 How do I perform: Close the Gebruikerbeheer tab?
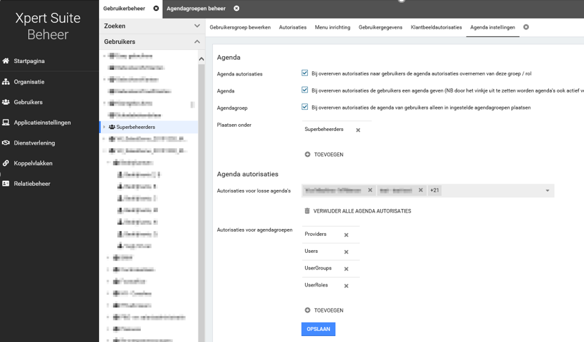click(x=156, y=8)
